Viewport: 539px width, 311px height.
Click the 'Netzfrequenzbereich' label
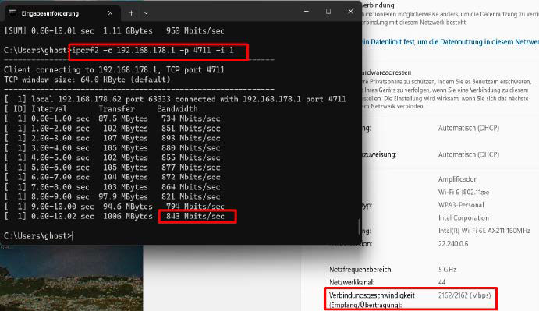360,270
